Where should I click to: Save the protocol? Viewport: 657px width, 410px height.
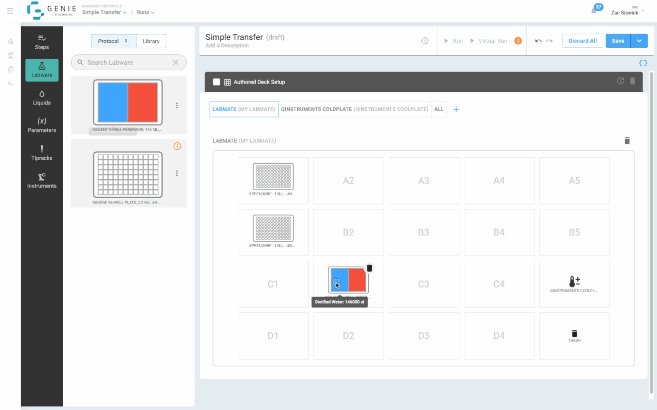[618, 41]
